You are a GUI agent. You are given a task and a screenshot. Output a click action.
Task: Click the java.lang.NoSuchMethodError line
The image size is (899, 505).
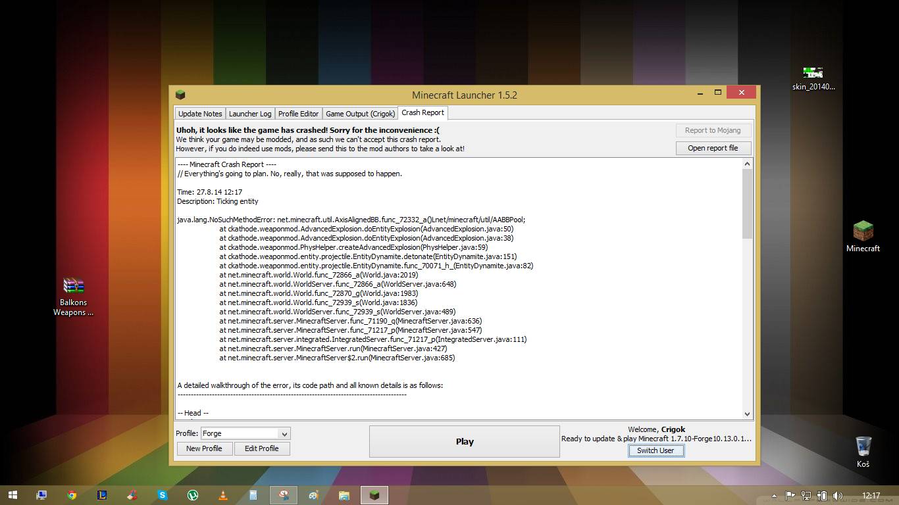[x=351, y=220]
